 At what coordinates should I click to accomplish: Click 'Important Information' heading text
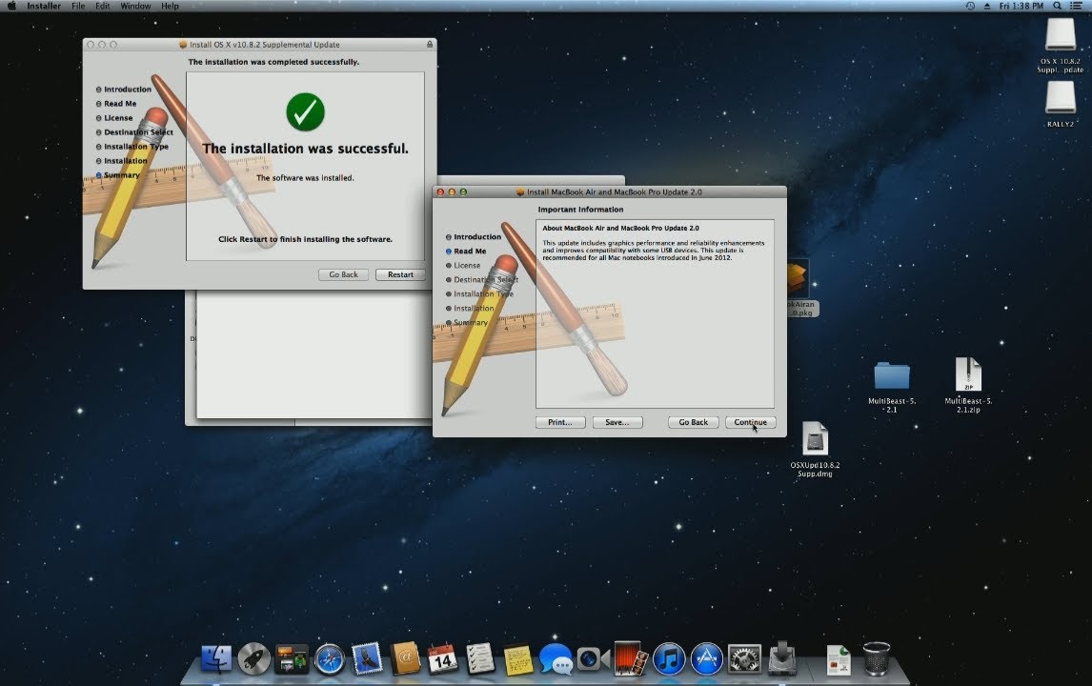580,209
